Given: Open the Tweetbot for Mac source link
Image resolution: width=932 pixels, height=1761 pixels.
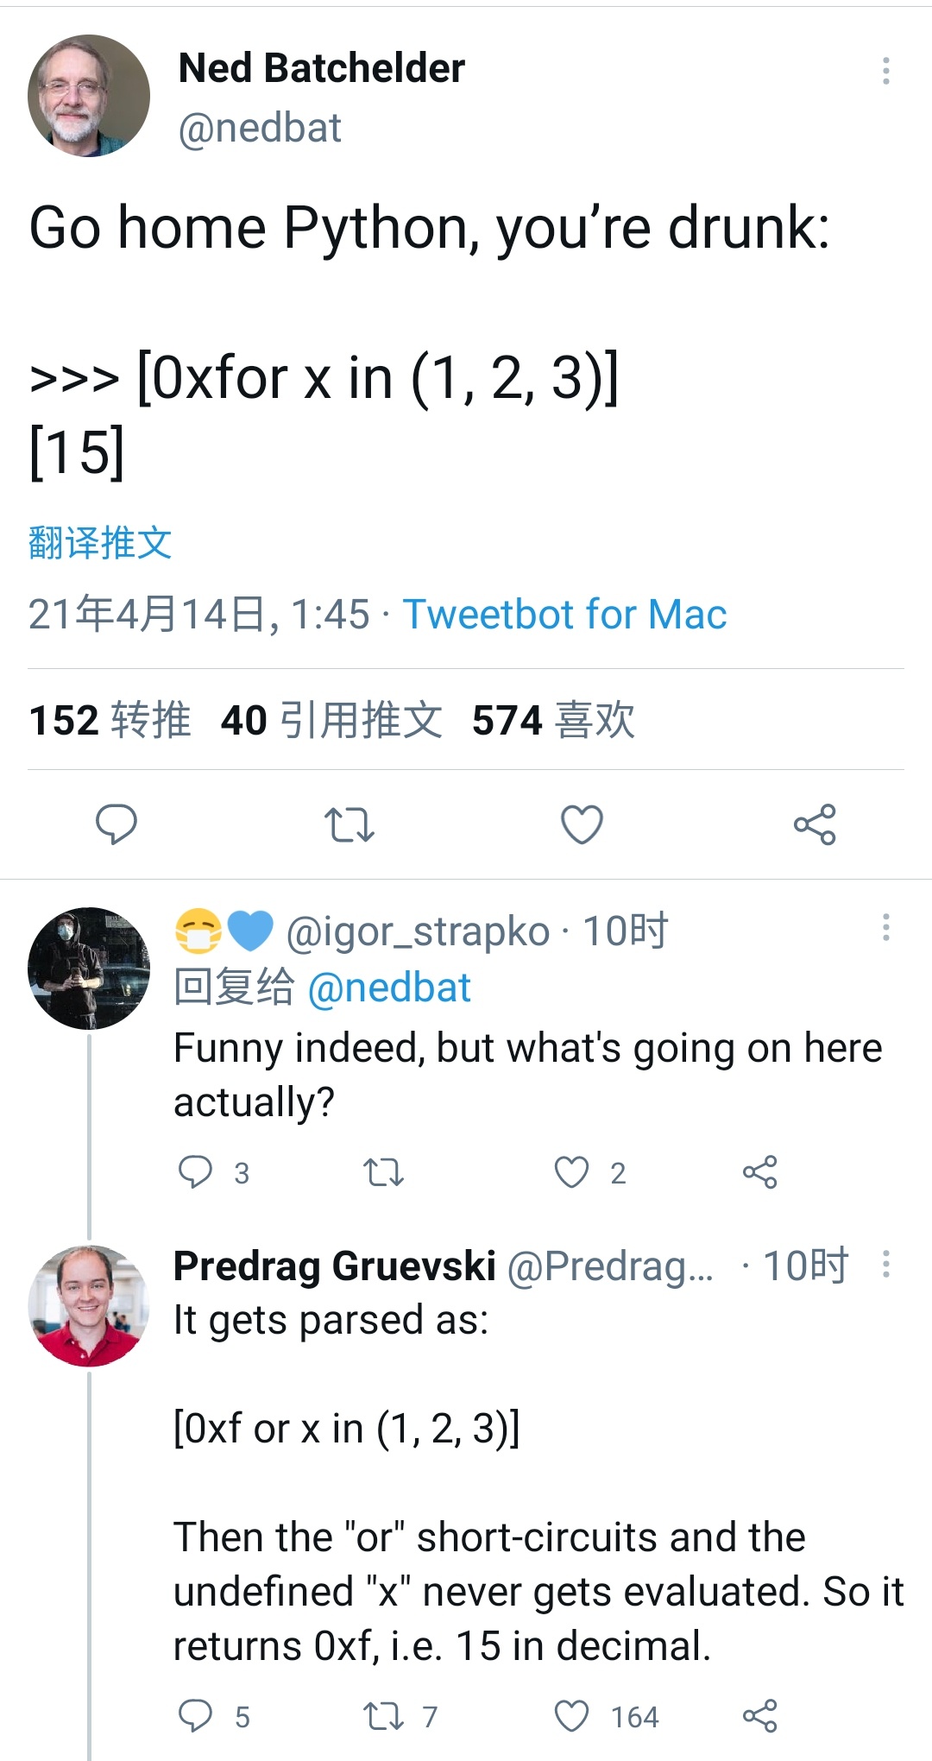Looking at the screenshot, I should pyautogui.click(x=564, y=615).
